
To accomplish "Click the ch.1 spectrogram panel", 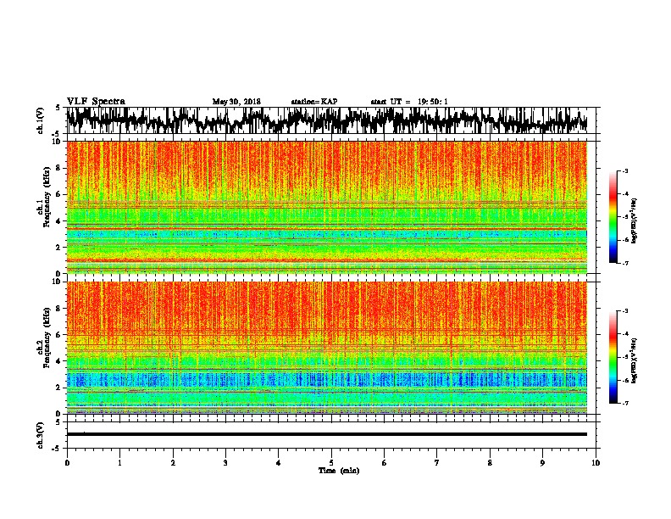I will [327, 207].
